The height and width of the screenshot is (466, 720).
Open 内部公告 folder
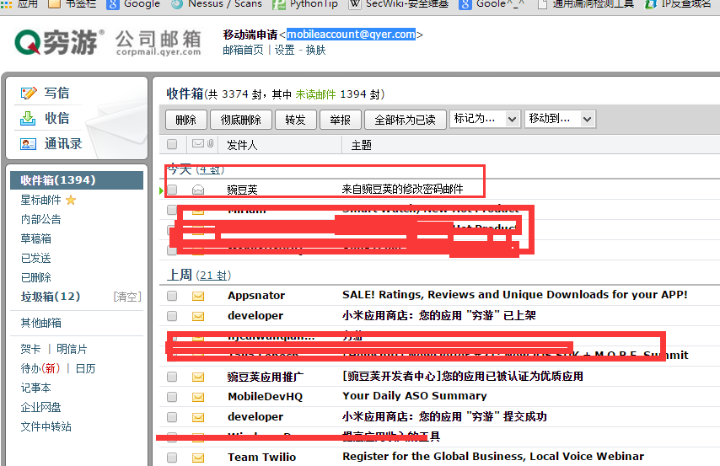(x=40, y=219)
